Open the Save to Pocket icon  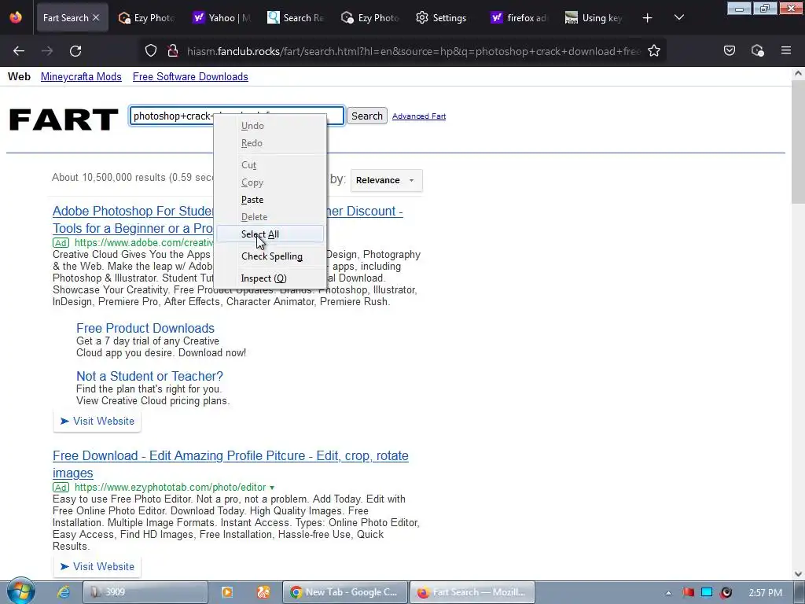[x=730, y=50]
